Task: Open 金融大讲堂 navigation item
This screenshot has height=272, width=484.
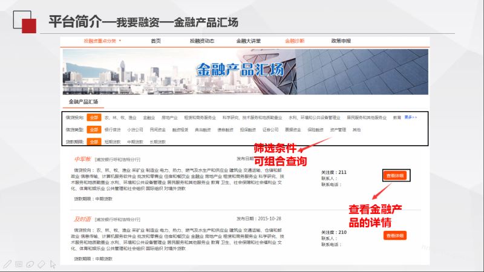Action: (248, 41)
